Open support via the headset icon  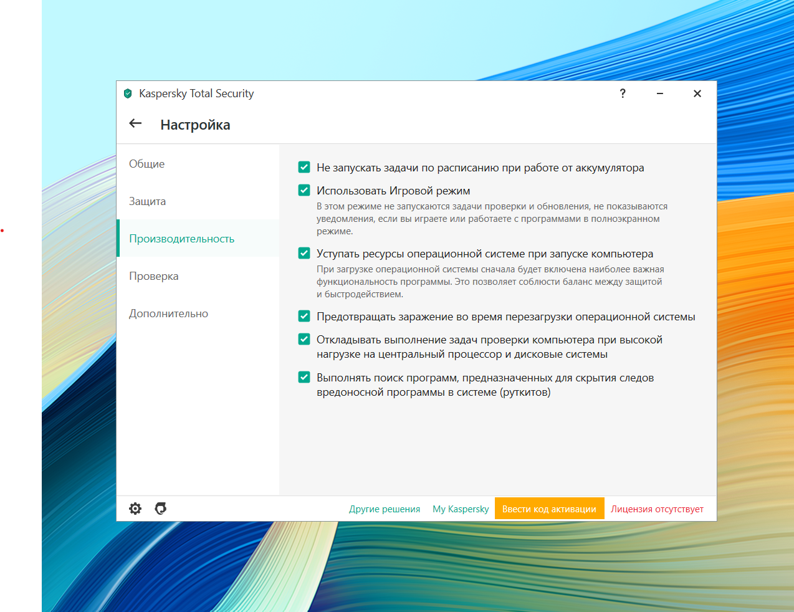(161, 509)
